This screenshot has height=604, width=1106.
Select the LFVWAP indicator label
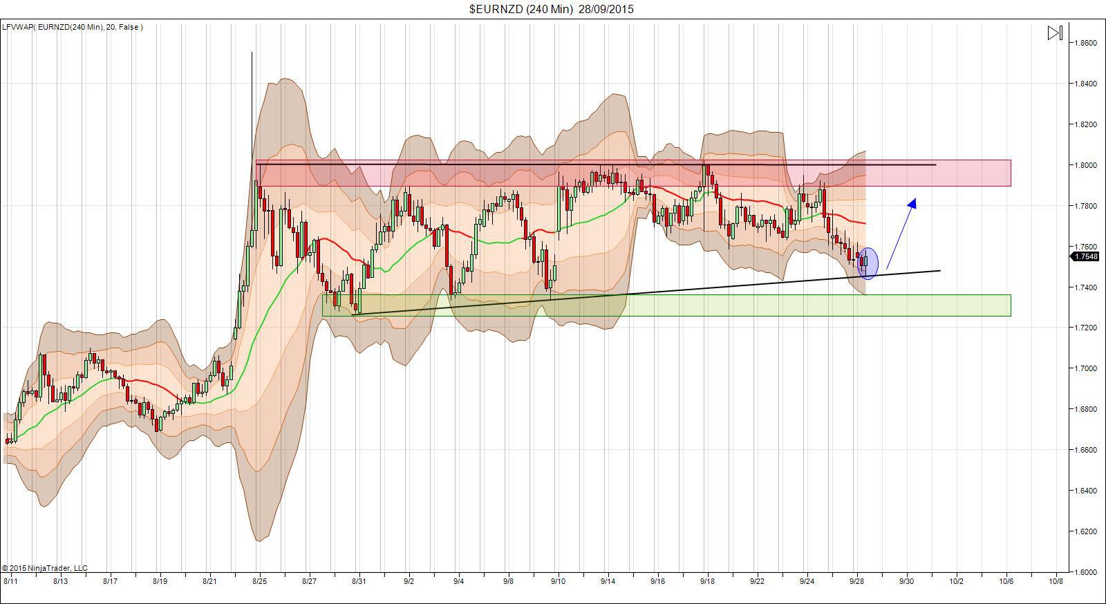[73, 27]
